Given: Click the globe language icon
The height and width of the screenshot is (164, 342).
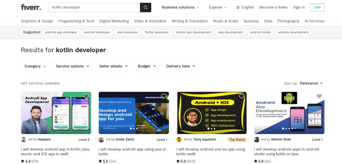Looking at the screenshot, I should pos(238,8).
